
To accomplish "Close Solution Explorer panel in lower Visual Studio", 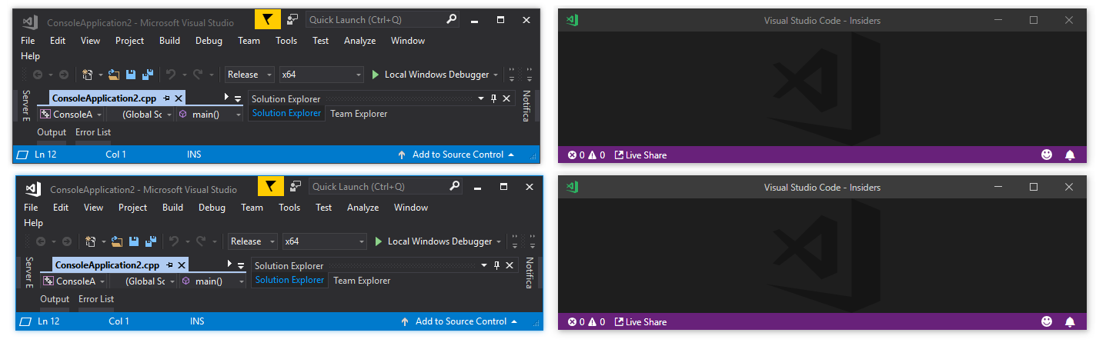I will click(x=510, y=265).
